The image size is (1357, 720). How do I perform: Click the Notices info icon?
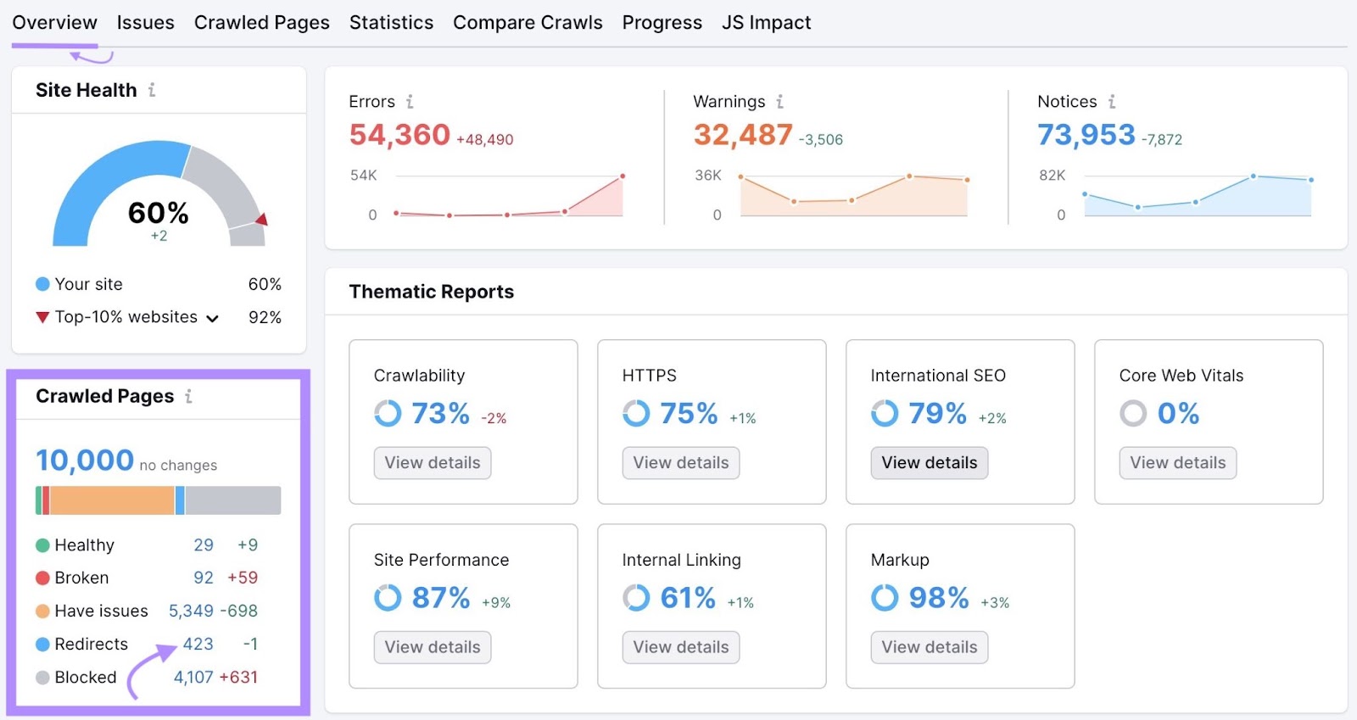[1111, 102]
